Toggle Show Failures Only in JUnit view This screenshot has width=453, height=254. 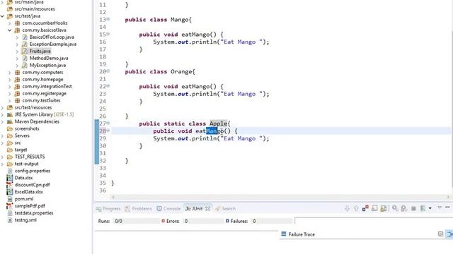(x=365, y=208)
